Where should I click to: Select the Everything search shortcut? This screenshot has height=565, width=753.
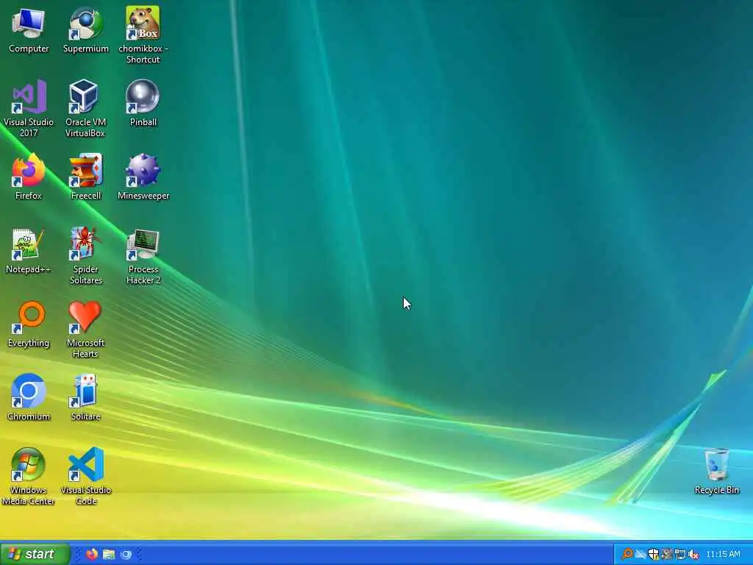click(29, 324)
